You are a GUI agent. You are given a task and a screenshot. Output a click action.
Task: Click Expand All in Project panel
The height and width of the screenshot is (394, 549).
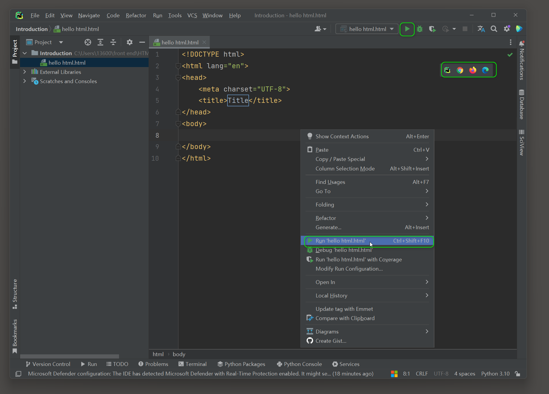[101, 42]
